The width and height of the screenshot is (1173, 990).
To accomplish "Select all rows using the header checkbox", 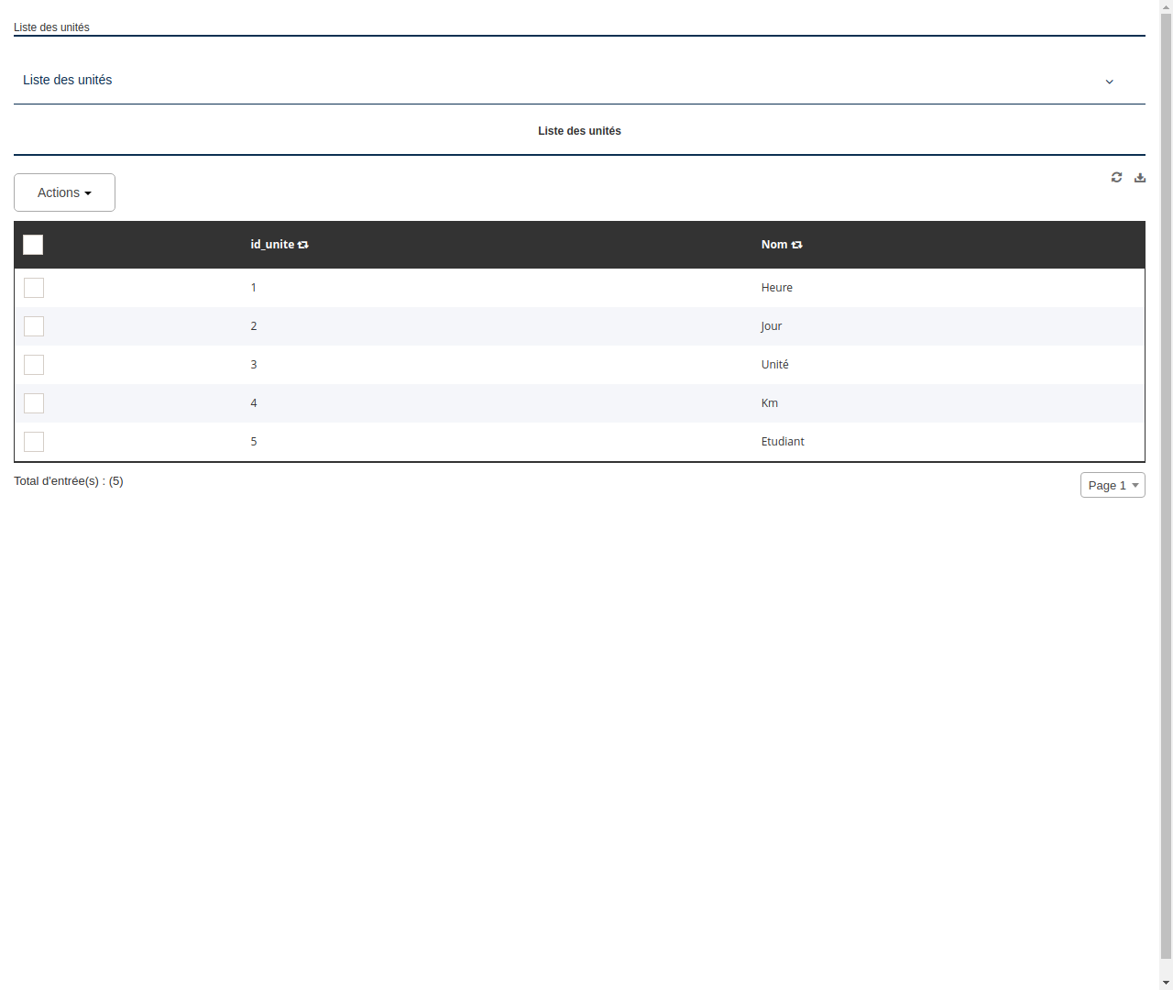I will pos(33,245).
